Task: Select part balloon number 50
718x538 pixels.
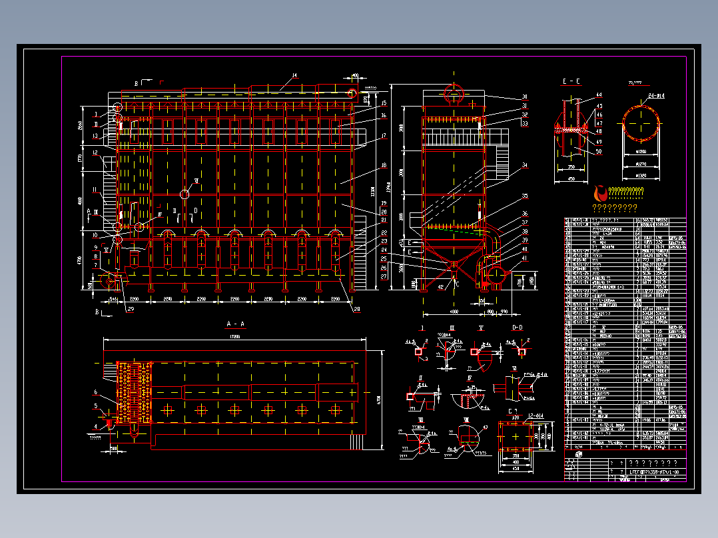Action: [x=599, y=151]
